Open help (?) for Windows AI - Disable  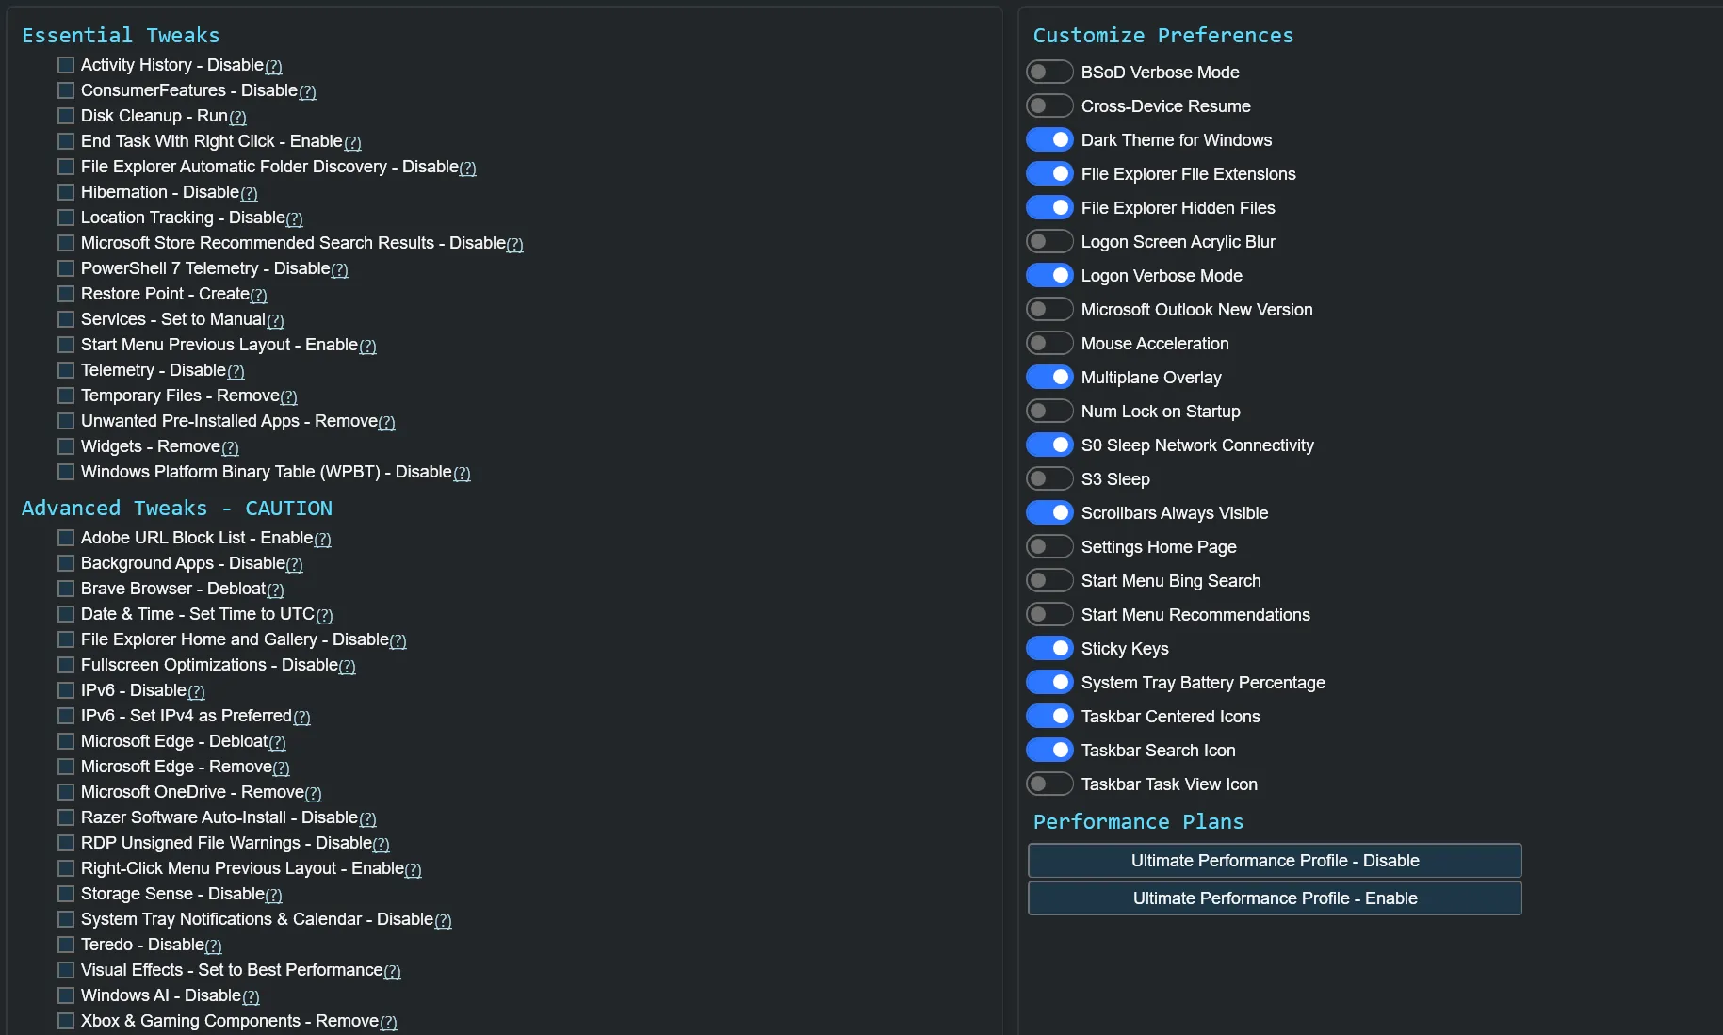(x=251, y=997)
